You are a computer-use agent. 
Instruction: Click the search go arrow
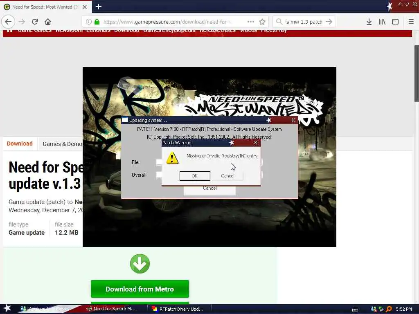pos(329,22)
